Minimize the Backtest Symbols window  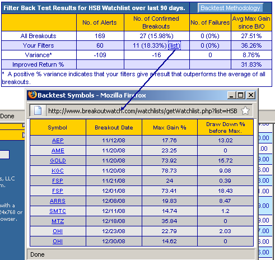[231, 95]
